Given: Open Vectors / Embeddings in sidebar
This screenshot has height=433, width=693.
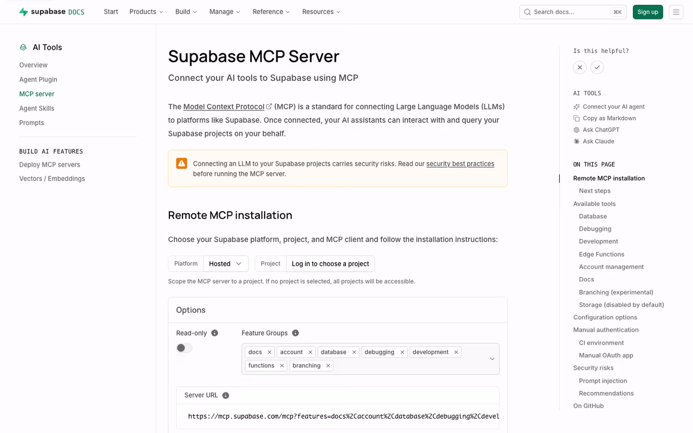Looking at the screenshot, I should click(52, 179).
